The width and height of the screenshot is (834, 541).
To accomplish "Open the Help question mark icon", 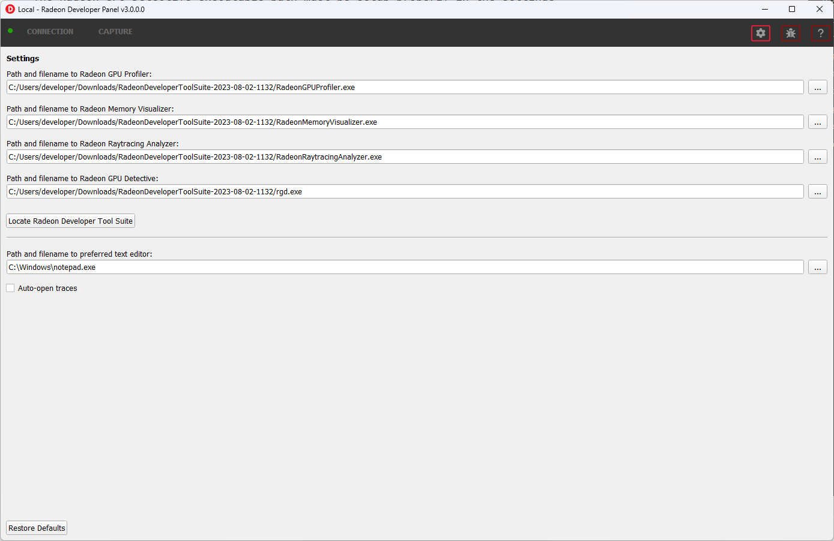I will [820, 33].
